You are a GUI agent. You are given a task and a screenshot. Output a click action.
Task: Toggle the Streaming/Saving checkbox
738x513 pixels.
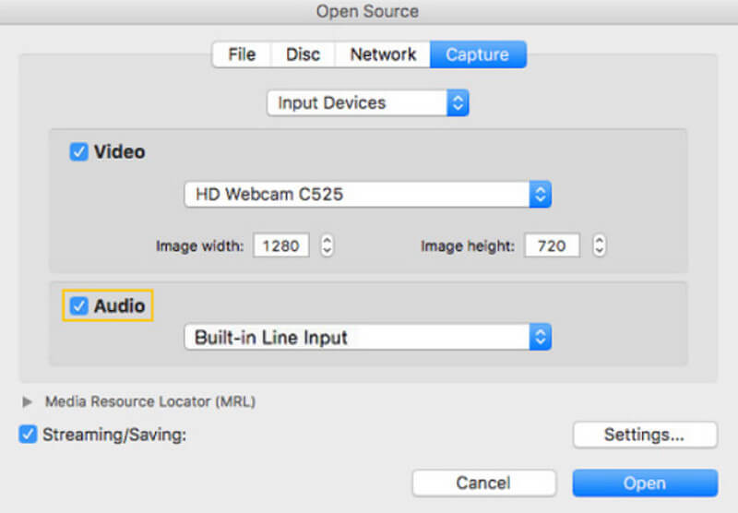[x=28, y=435]
